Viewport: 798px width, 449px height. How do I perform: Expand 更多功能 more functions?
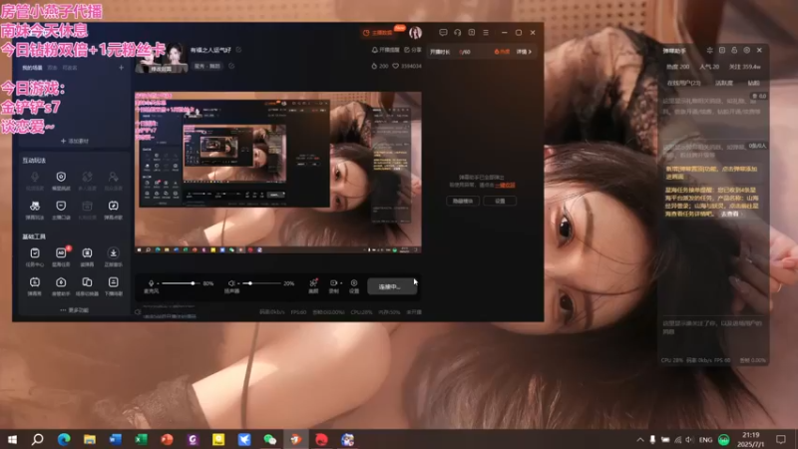tap(74, 310)
